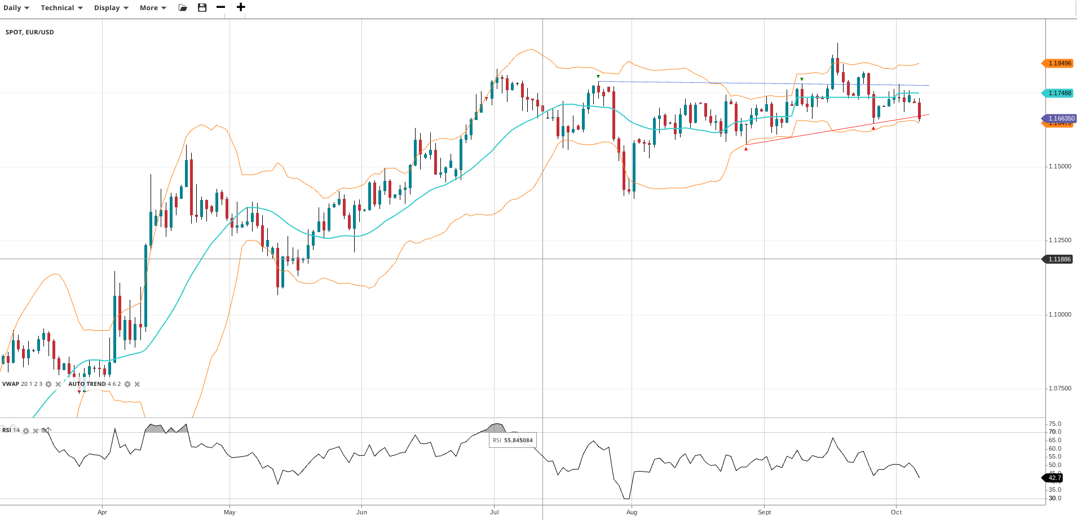Zoom out with the minus icon

[x=221, y=7]
